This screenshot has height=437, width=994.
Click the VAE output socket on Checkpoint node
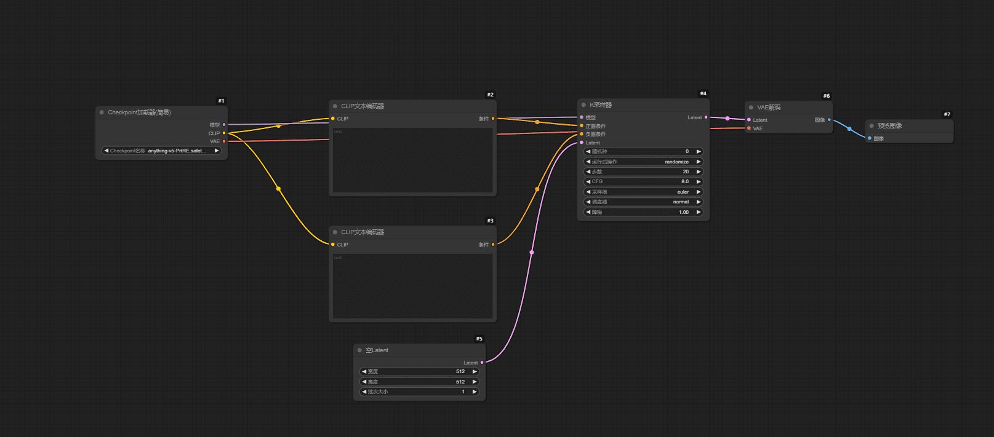tap(224, 141)
